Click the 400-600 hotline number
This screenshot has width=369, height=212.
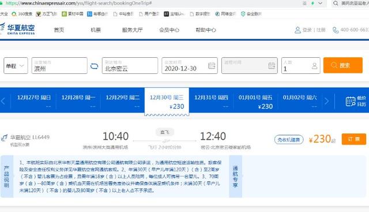tap(355, 29)
